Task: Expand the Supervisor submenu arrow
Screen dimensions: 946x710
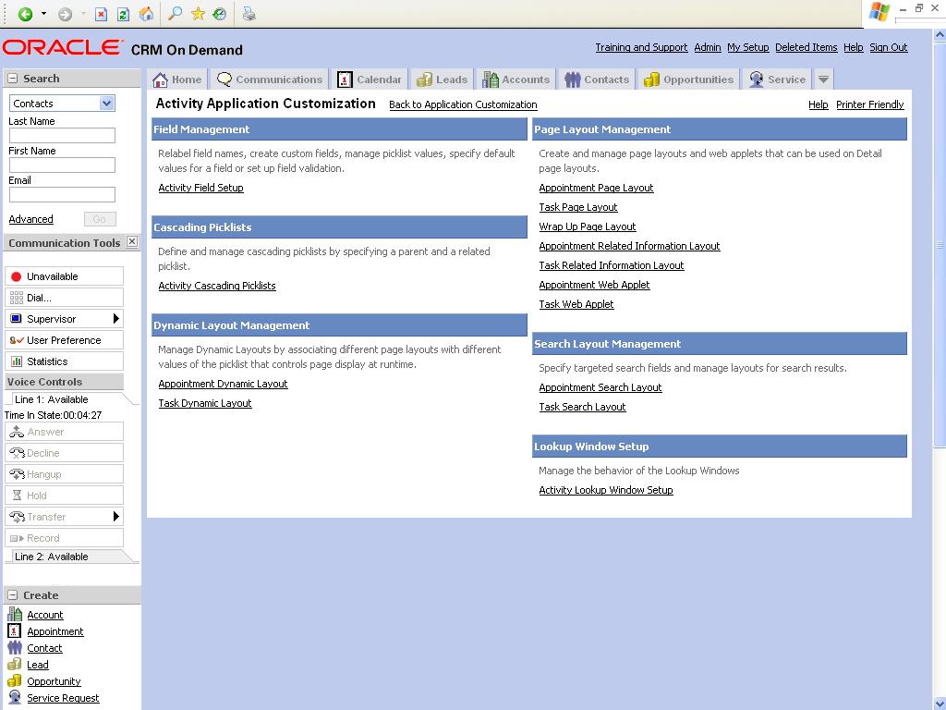Action: pos(116,319)
